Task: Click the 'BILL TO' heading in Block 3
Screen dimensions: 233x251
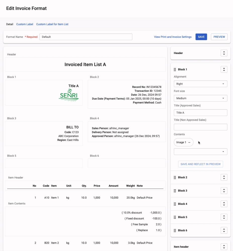Action: [x=72, y=127]
